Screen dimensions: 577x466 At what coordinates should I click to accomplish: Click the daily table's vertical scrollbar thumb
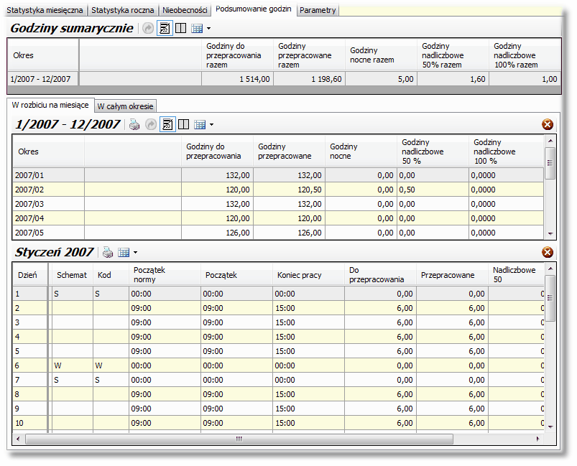[x=550, y=298]
